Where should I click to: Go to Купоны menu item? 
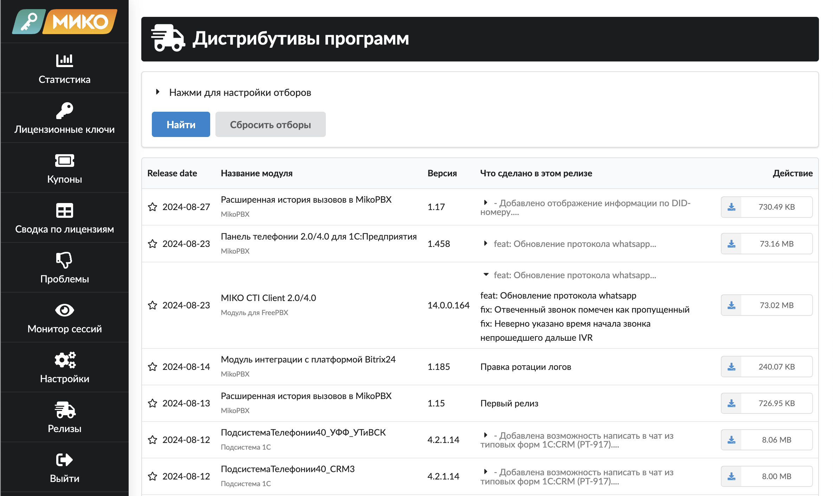[65, 168]
